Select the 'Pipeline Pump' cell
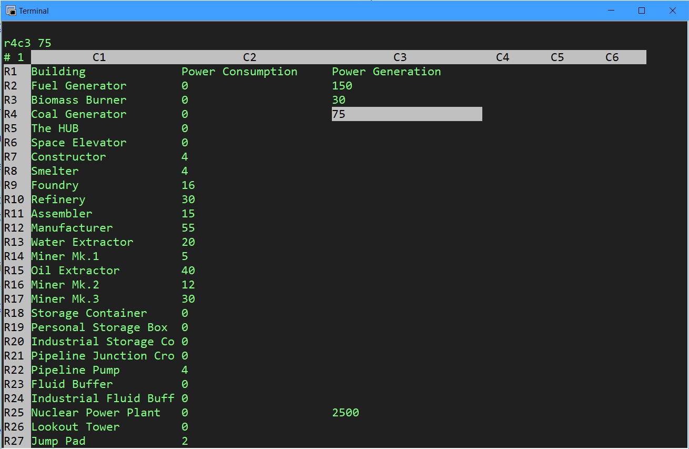 coord(75,370)
